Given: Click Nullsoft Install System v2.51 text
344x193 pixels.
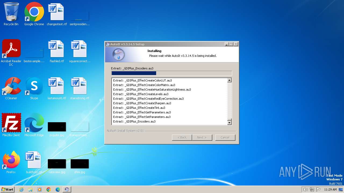Looking at the screenshot, I should pos(125,131).
